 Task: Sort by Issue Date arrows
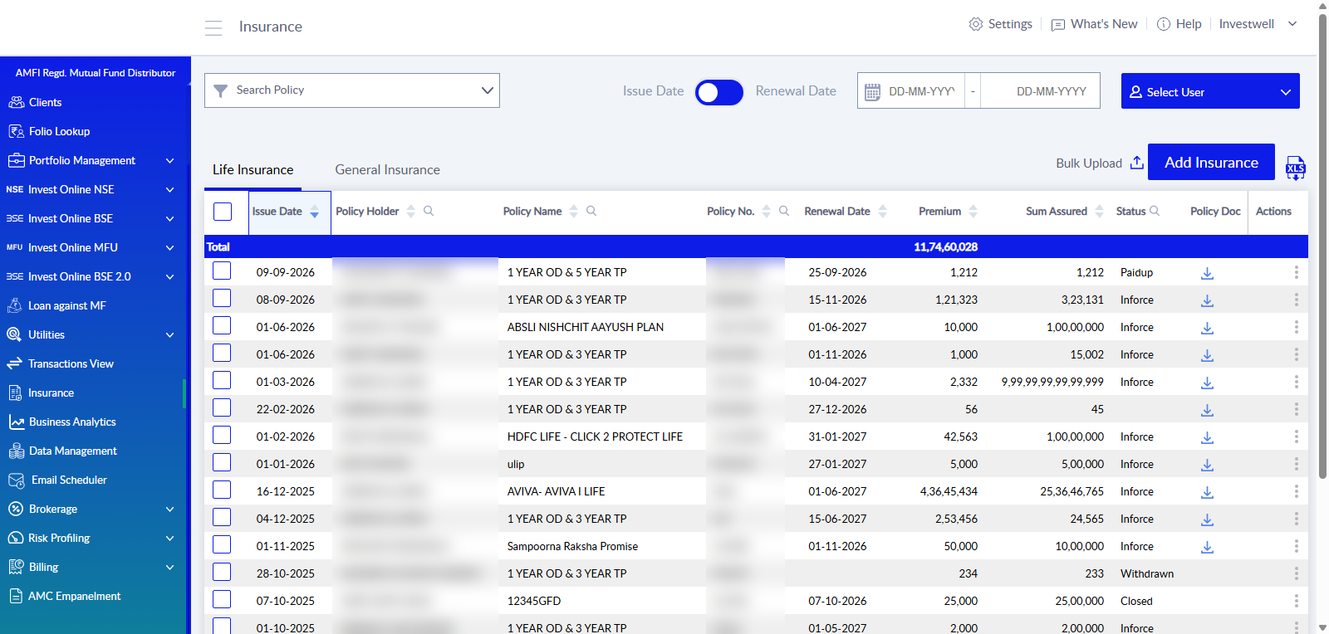pyautogui.click(x=315, y=212)
